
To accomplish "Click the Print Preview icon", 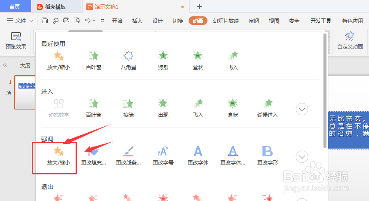I will [77, 21].
